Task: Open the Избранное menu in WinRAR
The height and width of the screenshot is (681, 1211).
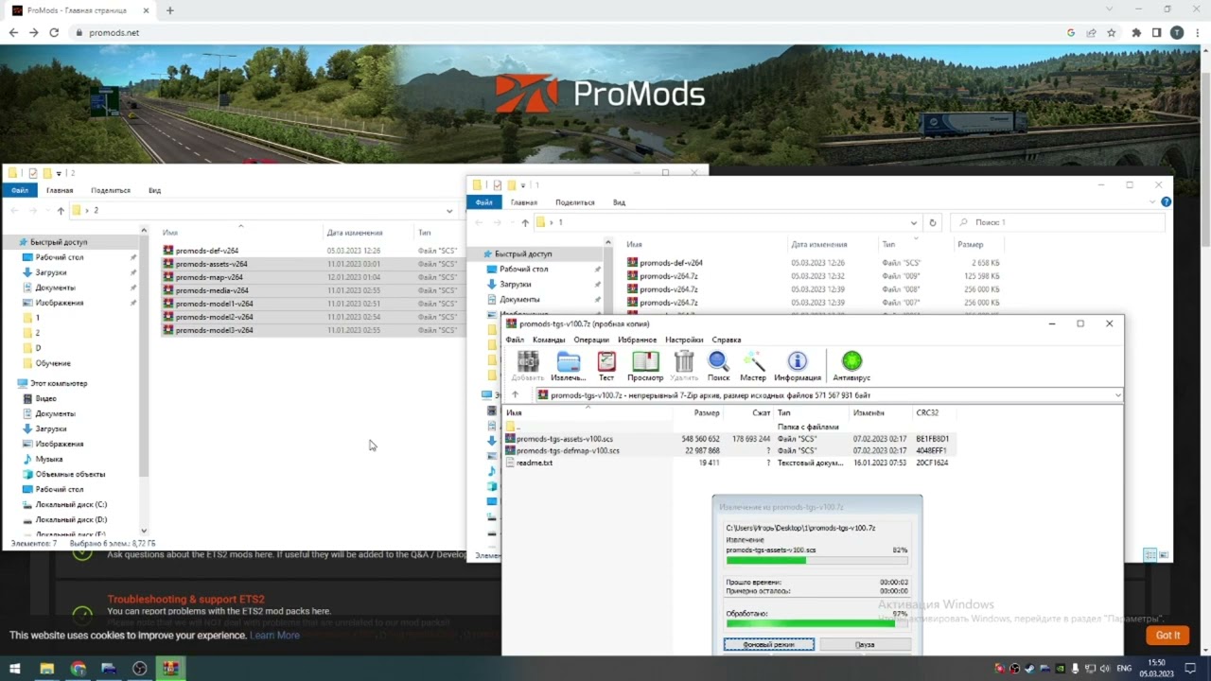Action: pyautogui.click(x=638, y=340)
